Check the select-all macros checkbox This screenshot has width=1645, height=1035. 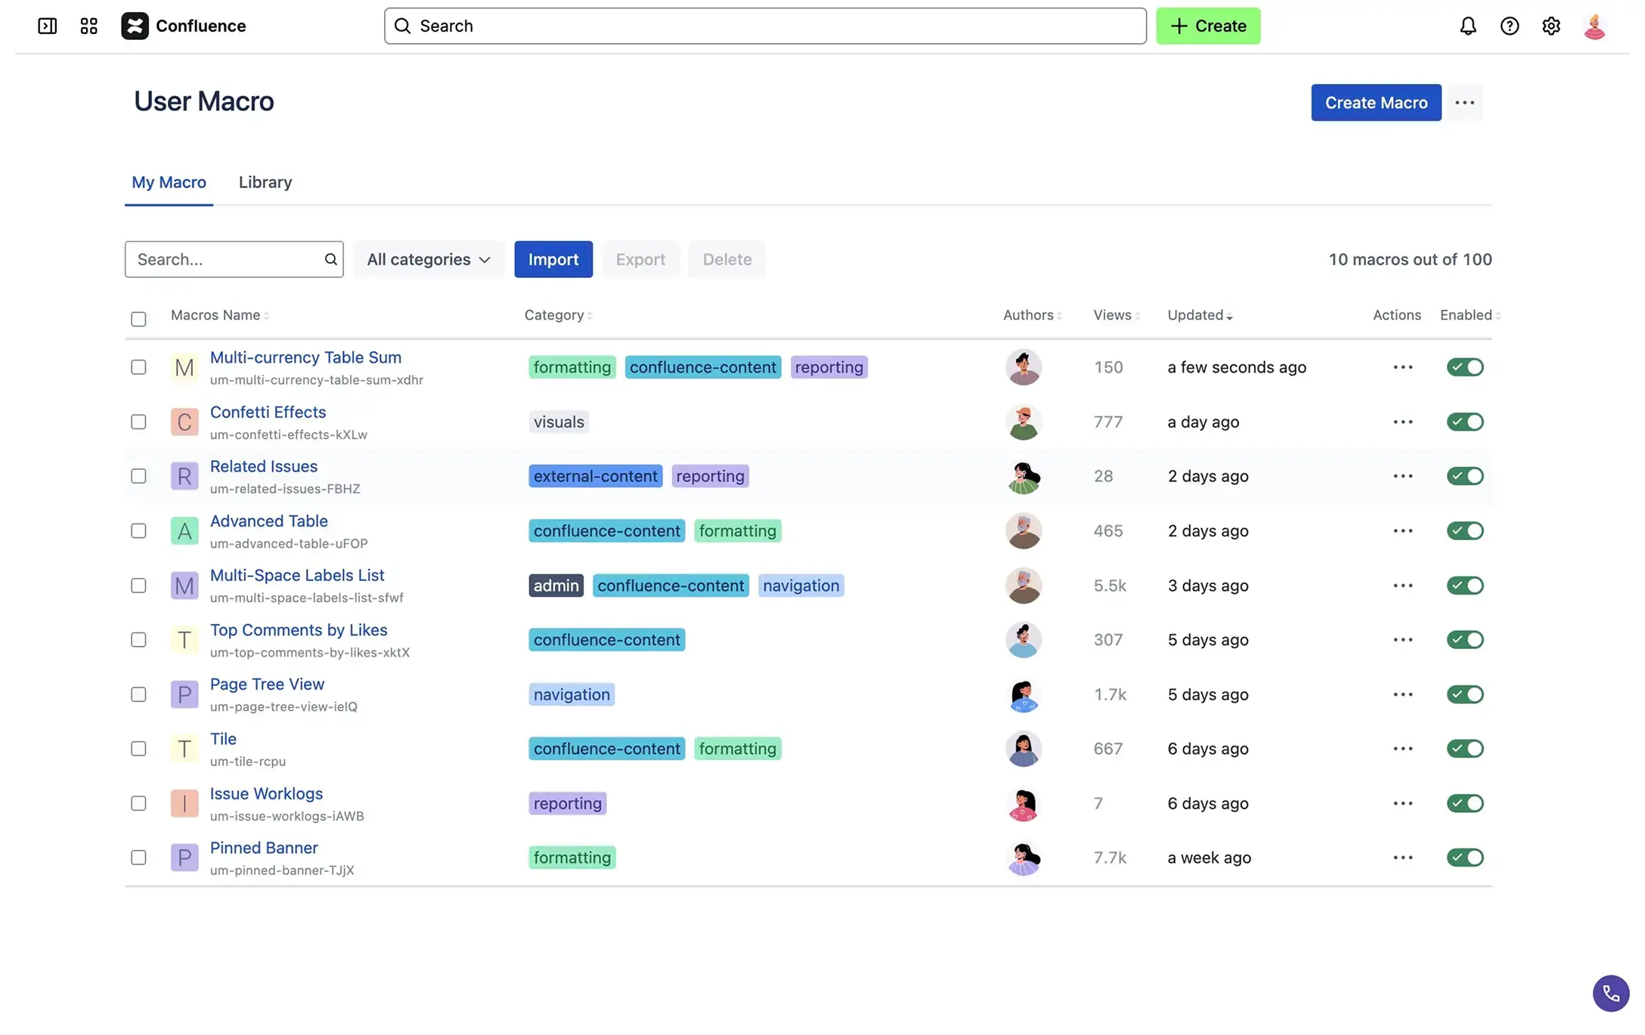(138, 319)
